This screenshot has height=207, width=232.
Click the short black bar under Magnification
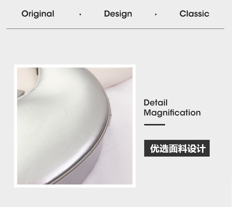click(x=154, y=125)
